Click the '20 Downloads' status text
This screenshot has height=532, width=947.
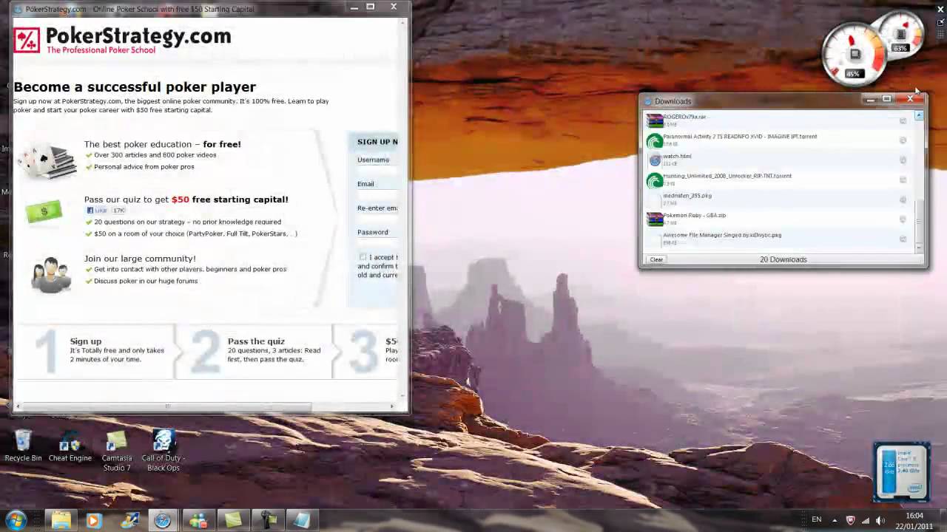[783, 259]
